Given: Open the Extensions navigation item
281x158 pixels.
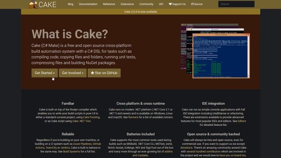Looking at the screenshot, I should click(127, 4).
